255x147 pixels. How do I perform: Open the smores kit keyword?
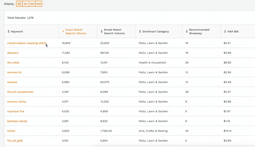(14, 72)
